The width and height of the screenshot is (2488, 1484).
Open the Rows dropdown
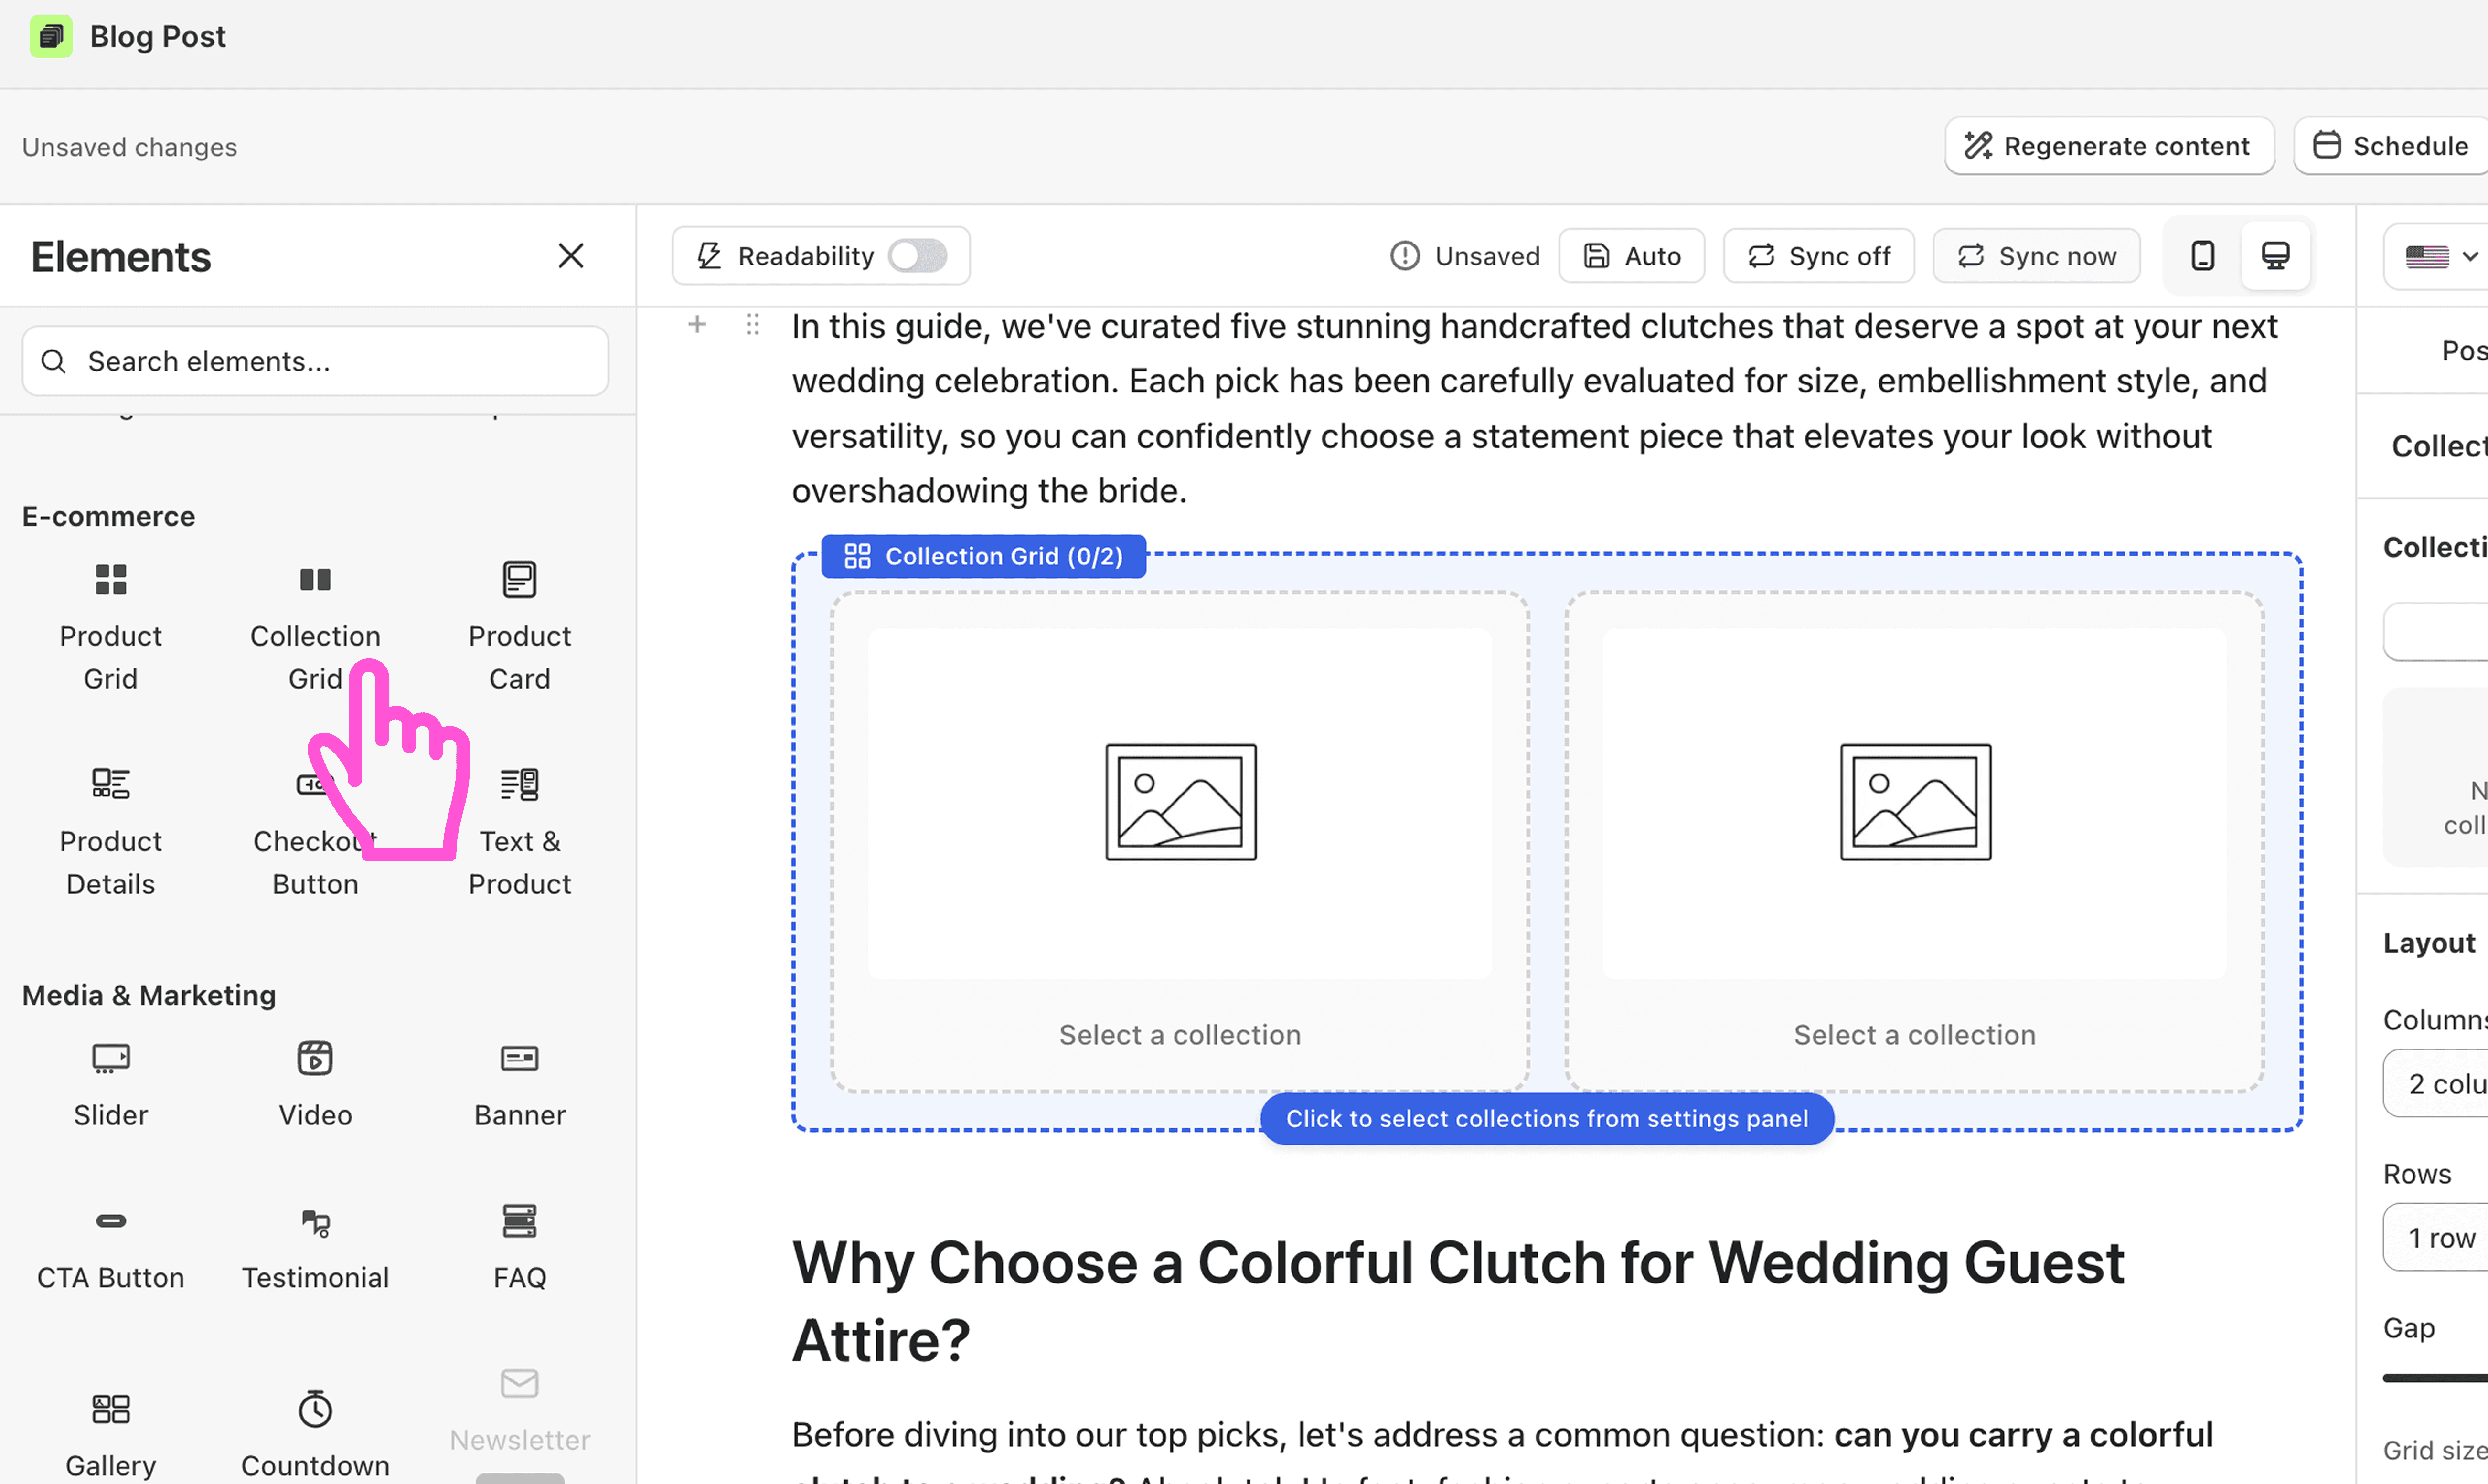pos(2436,1237)
